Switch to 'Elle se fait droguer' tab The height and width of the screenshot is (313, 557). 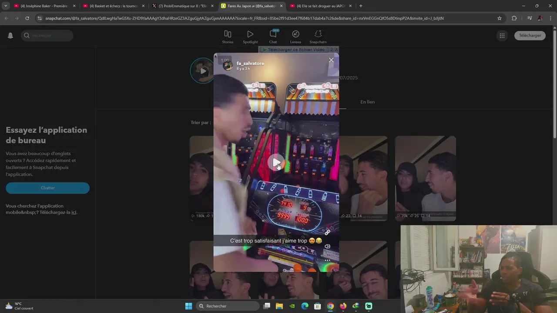(321, 6)
